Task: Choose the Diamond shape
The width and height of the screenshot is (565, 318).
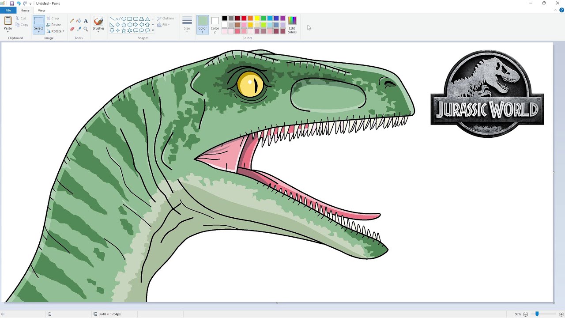Action: click(118, 25)
